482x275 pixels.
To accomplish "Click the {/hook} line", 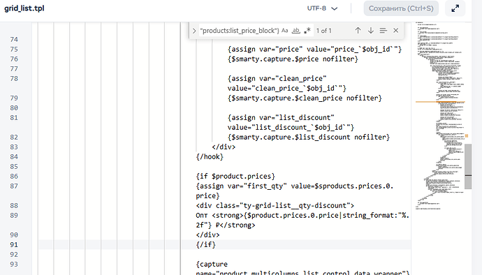I will (x=210, y=157).
